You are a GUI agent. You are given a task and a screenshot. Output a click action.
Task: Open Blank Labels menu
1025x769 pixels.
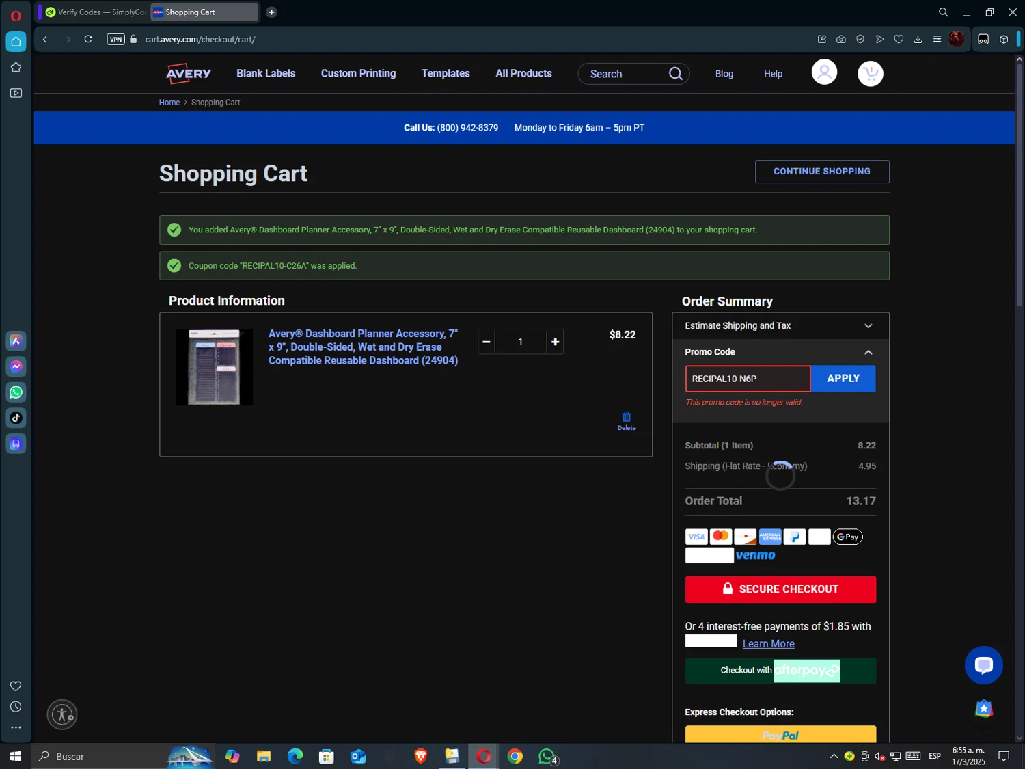(266, 73)
